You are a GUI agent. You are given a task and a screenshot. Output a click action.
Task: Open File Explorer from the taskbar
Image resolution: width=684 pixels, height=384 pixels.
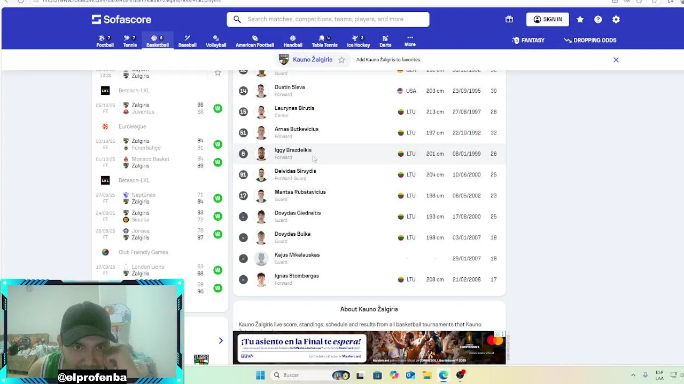point(427,375)
